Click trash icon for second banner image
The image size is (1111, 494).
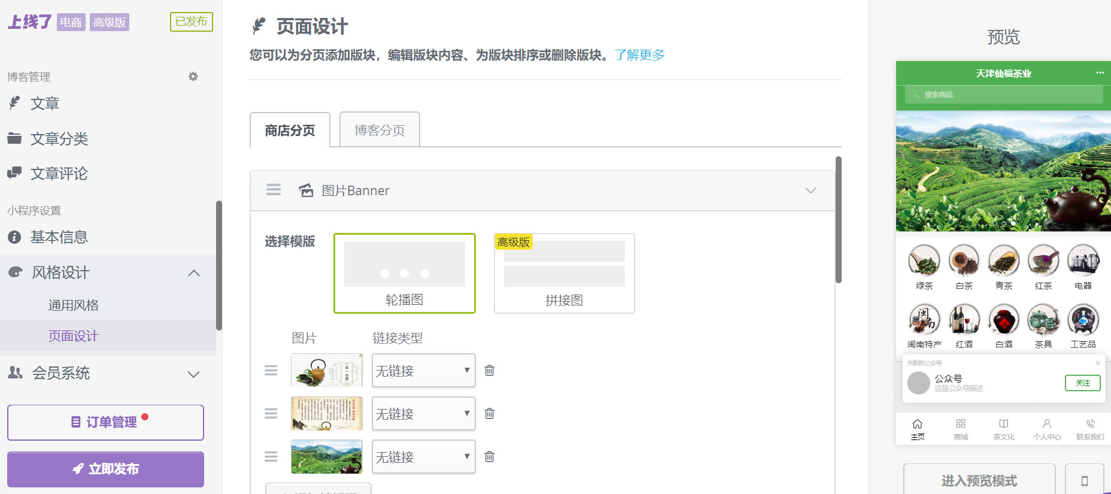point(489,414)
